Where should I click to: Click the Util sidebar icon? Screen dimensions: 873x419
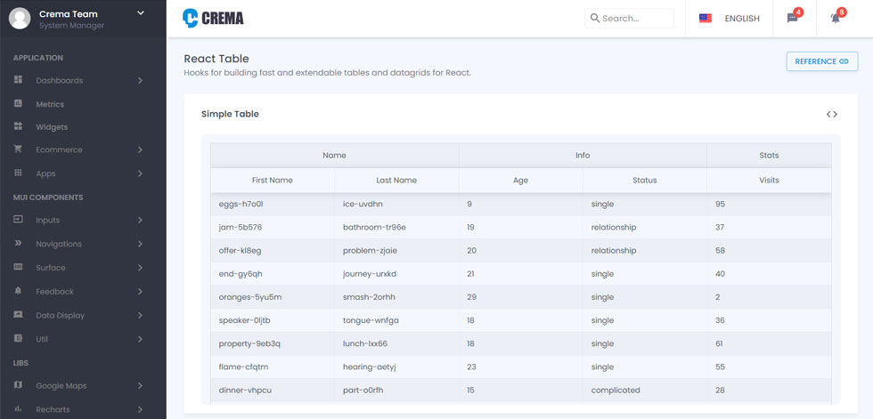[19, 338]
